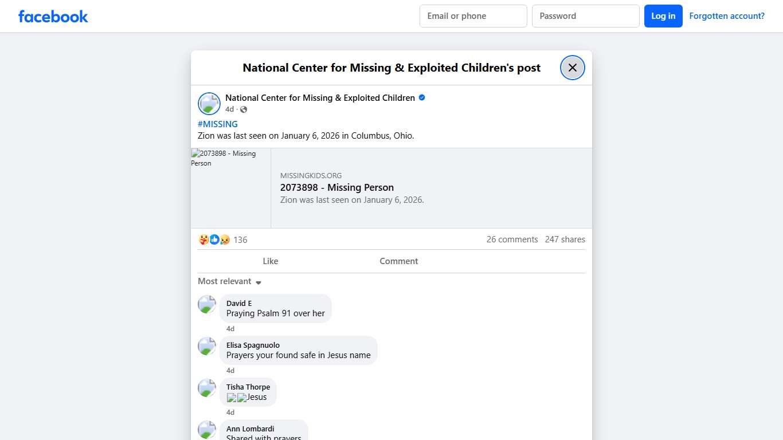View the 247 shares list
The width and height of the screenshot is (783, 440).
[565, 239]
